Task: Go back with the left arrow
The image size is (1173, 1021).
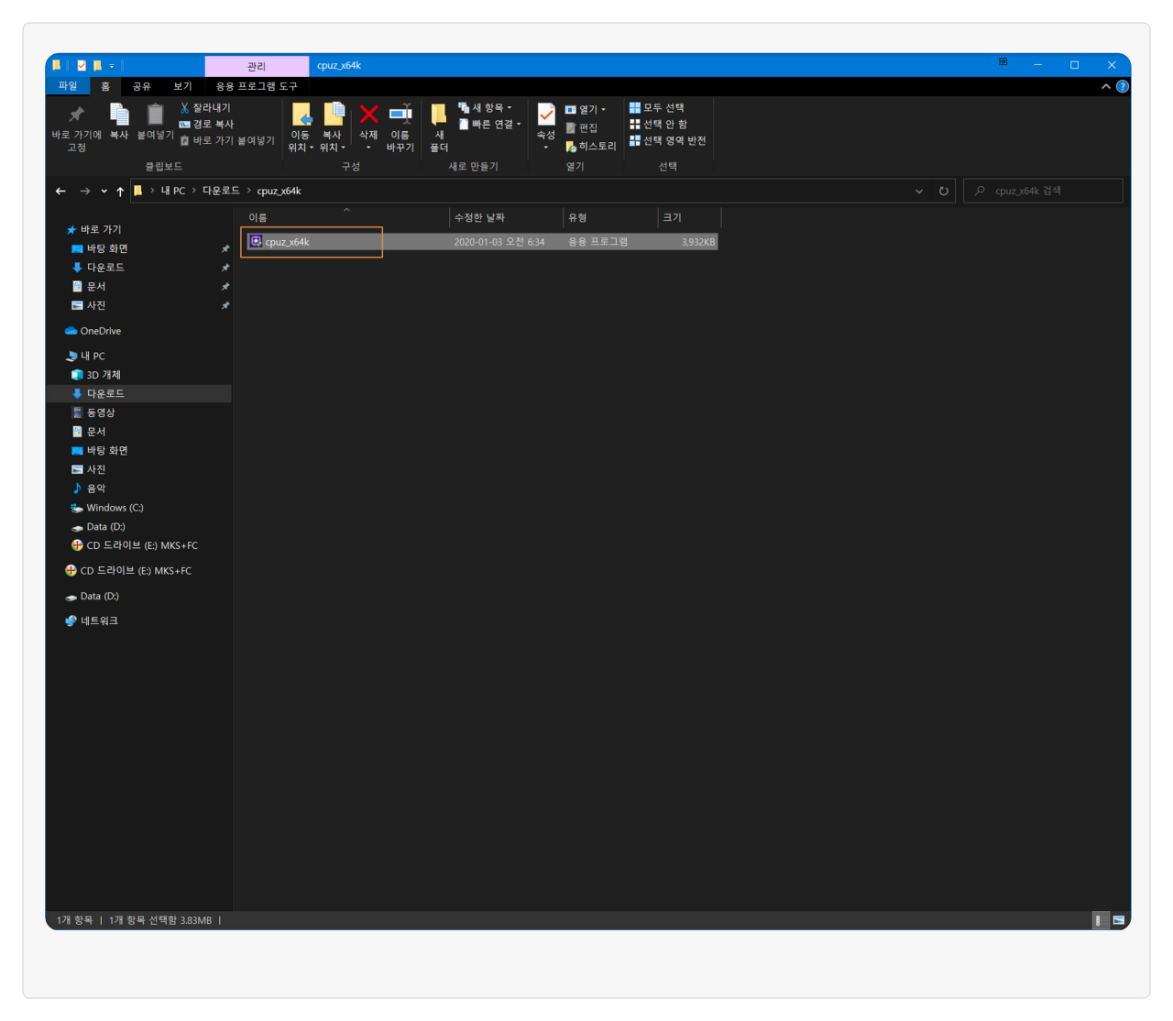Action: tap(60, 191)
